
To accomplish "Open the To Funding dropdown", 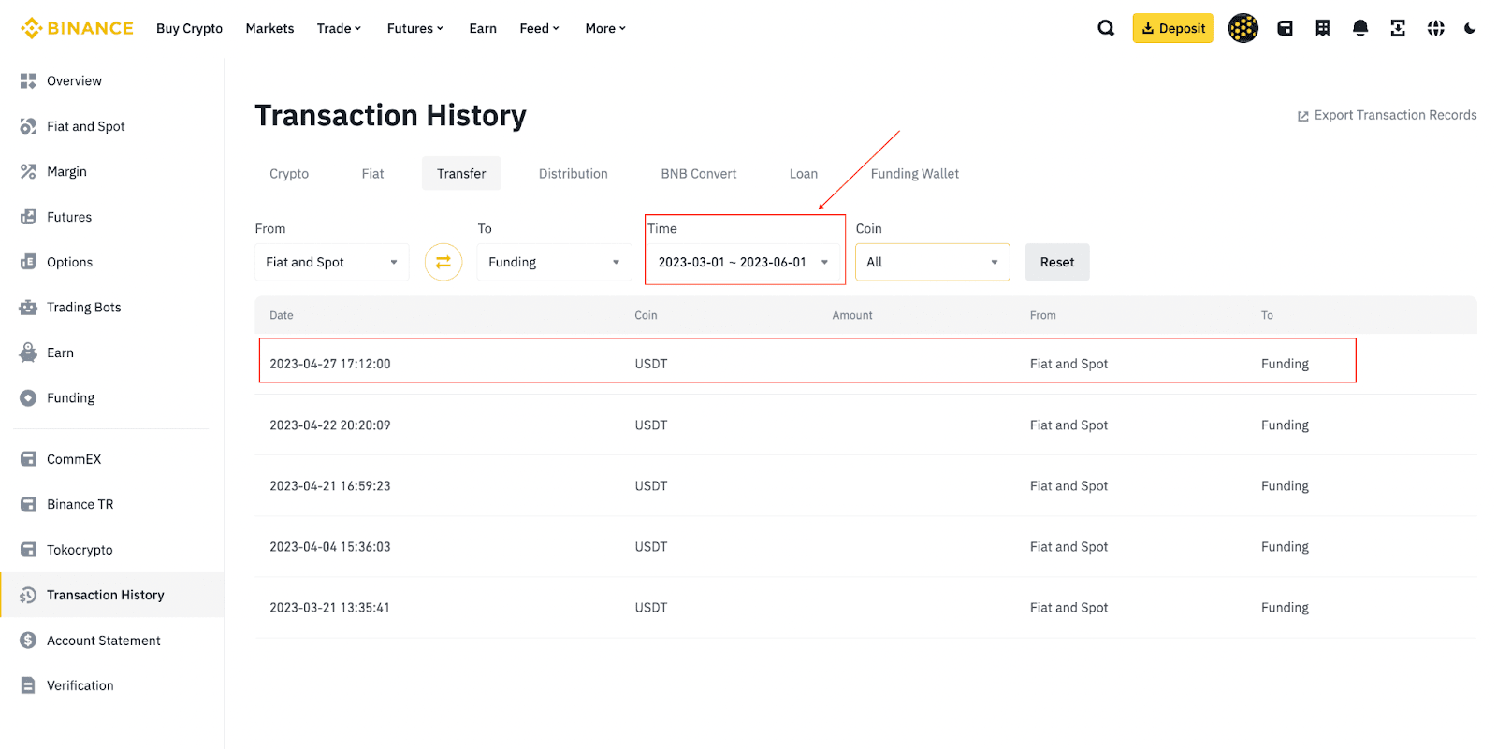I will click(554, 262).
